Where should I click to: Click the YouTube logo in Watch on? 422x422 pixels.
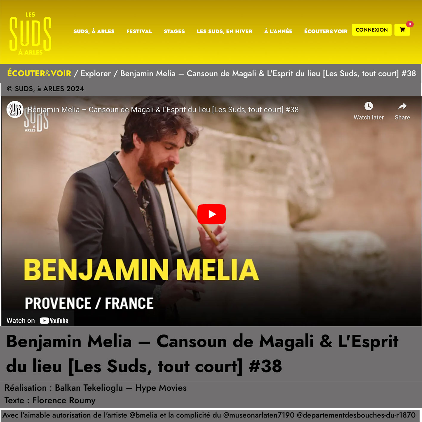pos(54,321)
